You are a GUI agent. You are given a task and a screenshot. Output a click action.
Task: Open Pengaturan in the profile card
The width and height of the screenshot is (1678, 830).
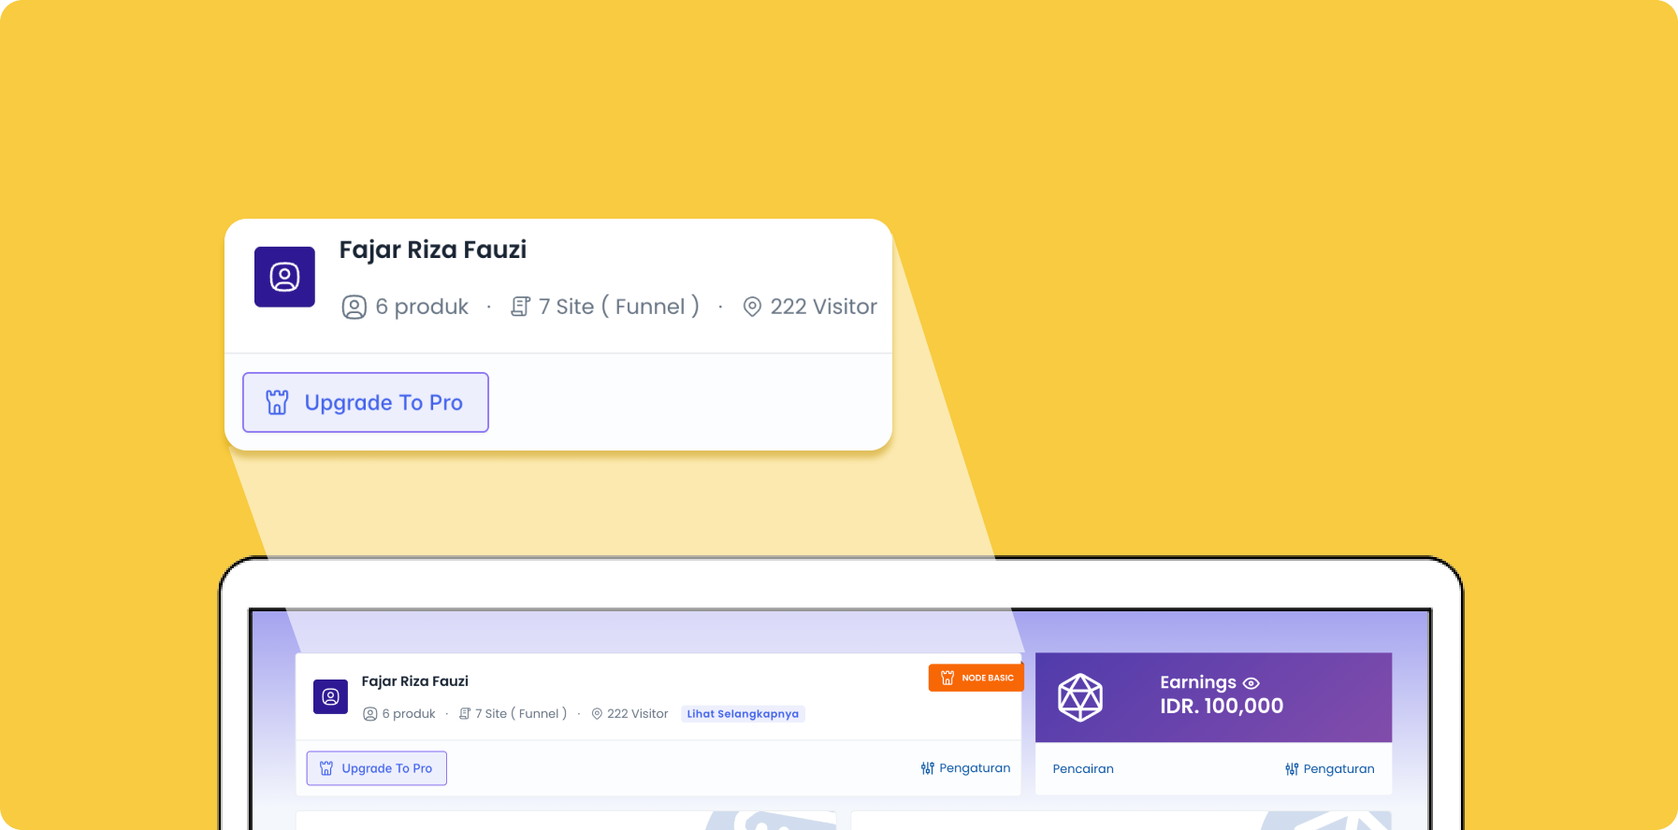point(965,768)
